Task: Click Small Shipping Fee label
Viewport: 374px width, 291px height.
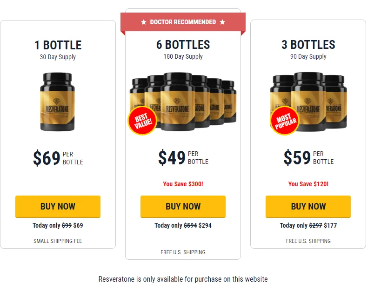Action: coord(58,241)
